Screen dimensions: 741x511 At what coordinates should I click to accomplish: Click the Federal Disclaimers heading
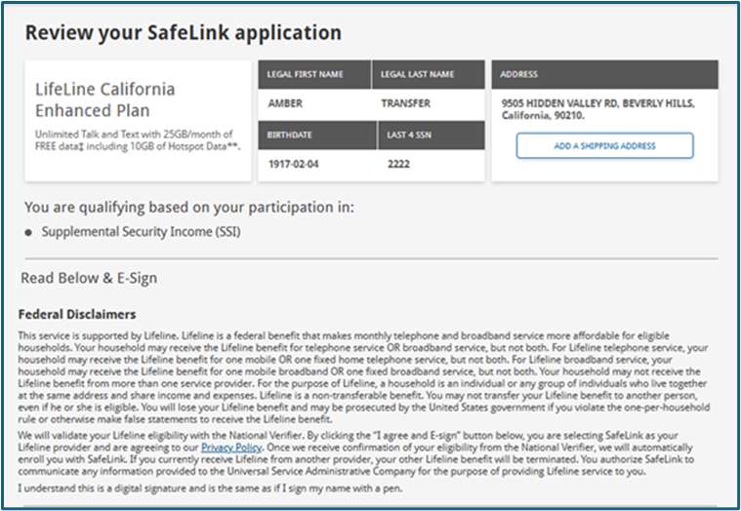77,314
